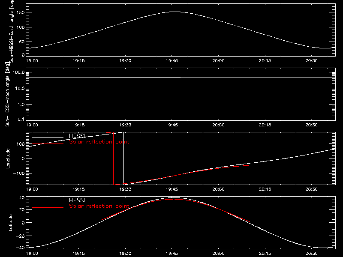Click the Longitude y-axis label
Screen dimensions: 343x257
(x=8, y=158)
